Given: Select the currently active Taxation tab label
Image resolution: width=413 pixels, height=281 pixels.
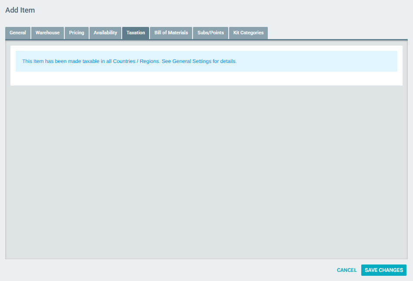Looking at the screenshot, I should (x=136, y=33).
